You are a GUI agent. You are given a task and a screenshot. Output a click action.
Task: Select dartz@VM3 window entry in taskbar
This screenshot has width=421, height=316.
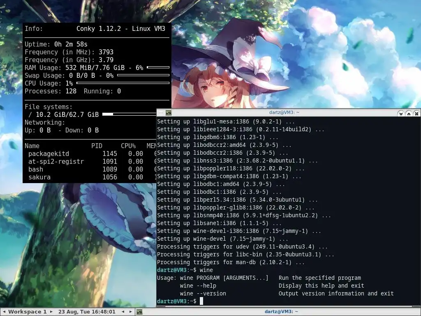coord(281,312)
